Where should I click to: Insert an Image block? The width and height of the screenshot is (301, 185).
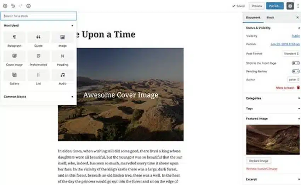point(63,40)
